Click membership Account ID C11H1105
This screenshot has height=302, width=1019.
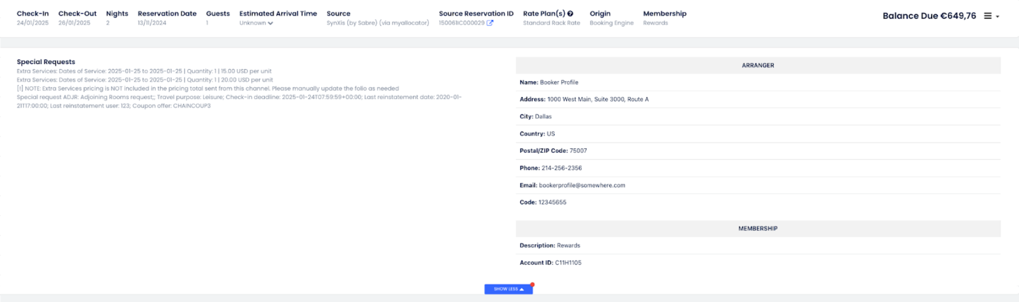pyautogui.click(x=568, y=263)
